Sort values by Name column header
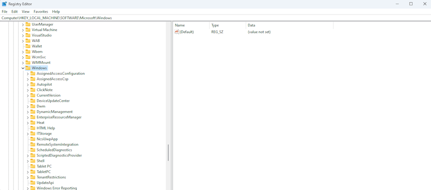 click(192, 25)
